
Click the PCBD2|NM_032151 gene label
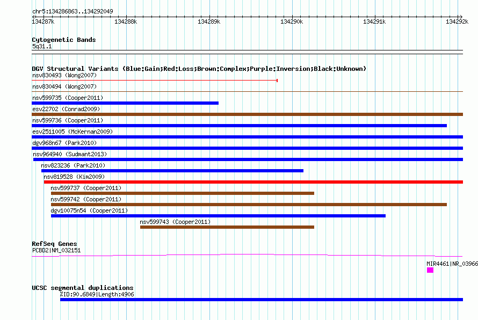(x=56, y=251)
